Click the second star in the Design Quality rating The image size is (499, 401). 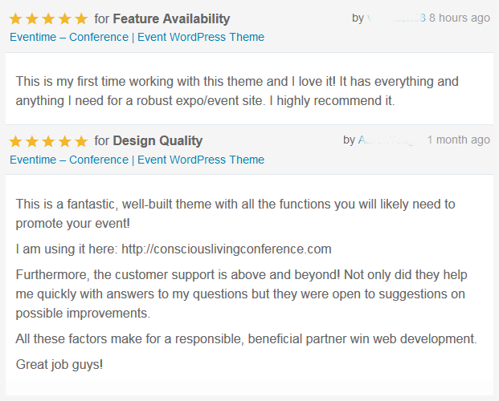coord(32,141)
